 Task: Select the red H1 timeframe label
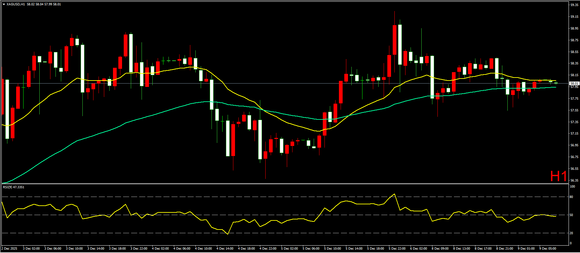pos(558,176)
